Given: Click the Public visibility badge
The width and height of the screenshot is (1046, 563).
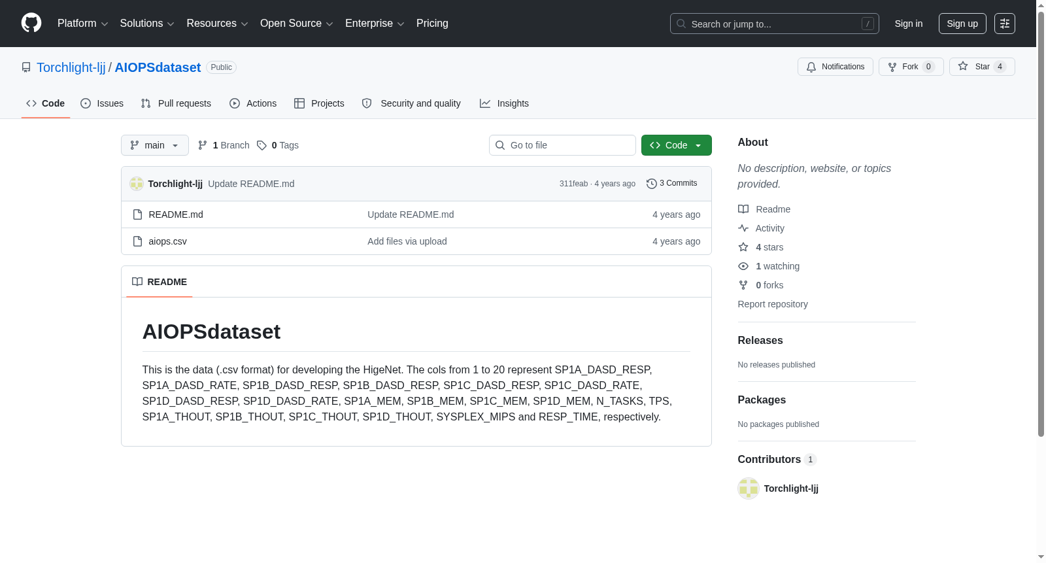Looking at the screenshot, I should (221, 67).
